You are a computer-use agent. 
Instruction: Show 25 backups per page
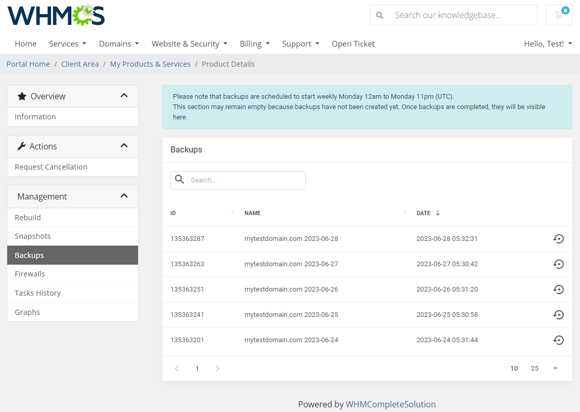click(535, 368)
